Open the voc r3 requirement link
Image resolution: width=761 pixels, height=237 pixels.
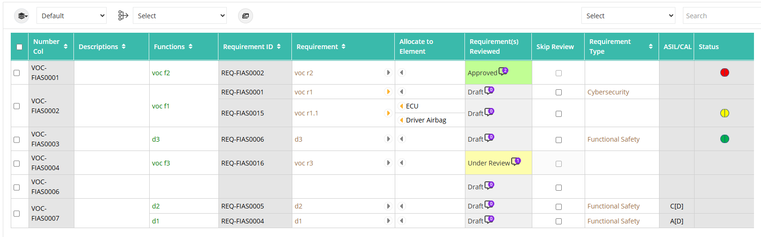click(x=304, y=163)
